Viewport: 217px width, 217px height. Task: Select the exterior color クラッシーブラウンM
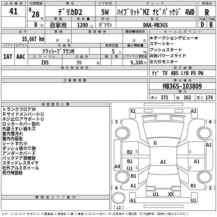pyautogui.click(x=58, y=51)
